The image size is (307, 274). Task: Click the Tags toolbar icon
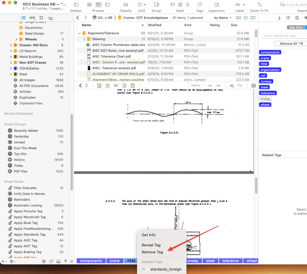200,5
